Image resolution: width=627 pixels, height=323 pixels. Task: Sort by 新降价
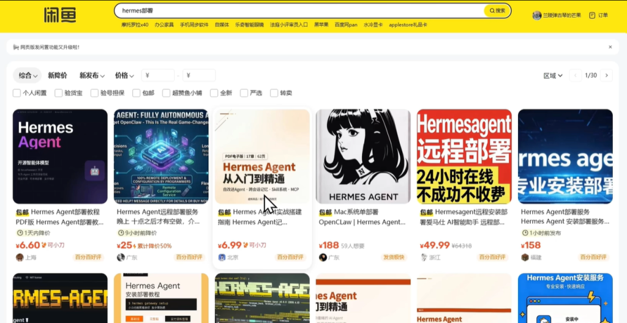pos(58,76)
